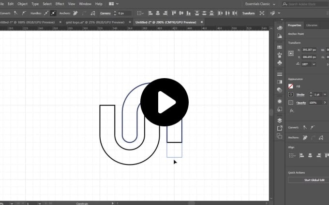Open the Color panel from dock
The height and width of the screenshot is (205, 329).
(280, 28)
